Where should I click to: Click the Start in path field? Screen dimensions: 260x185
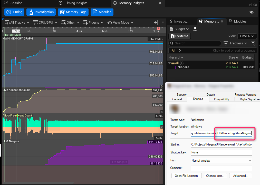[x=221, y=144]
